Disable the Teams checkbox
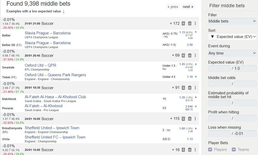This screenshot has height=155, width=258. point(234,149)
